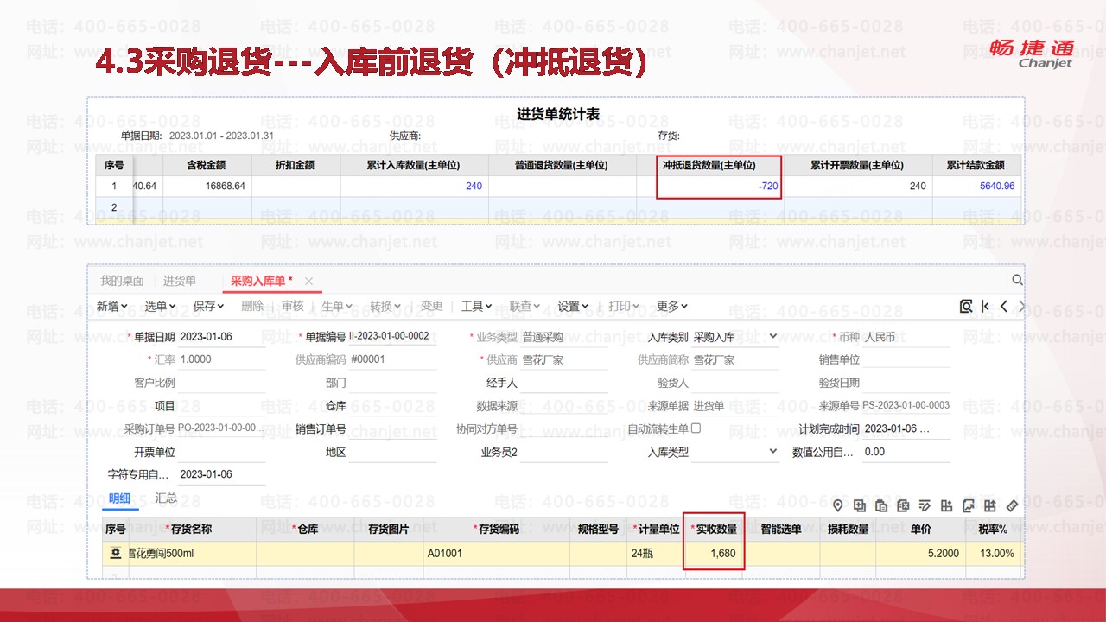Image resolution: width=1106 pixels, height=622 pixels.
Task: Open the 保存 dropdown menu
Action: [209, 307]
